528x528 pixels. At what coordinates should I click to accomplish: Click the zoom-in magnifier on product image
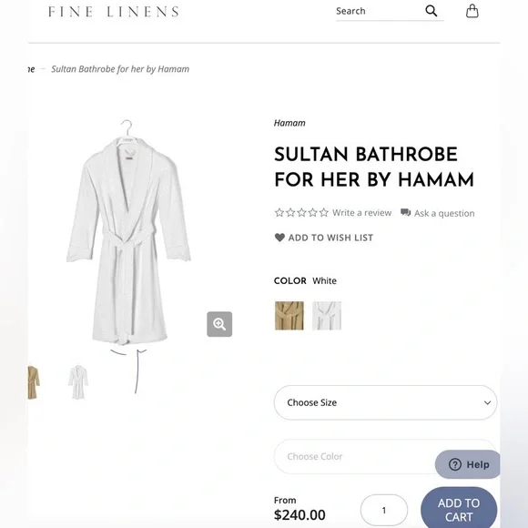(x=219, y=324)
